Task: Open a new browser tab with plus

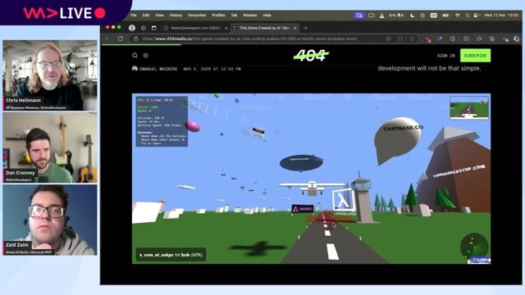Action: (x=305, y=28)
